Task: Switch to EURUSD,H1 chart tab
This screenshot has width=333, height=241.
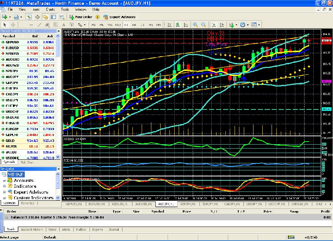Action: pos(97,204)
